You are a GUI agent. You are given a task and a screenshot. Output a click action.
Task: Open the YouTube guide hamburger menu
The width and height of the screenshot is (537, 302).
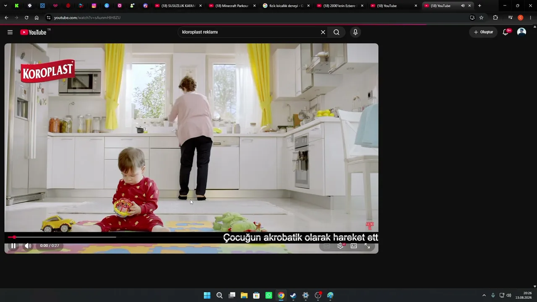[x=10, y=32]
